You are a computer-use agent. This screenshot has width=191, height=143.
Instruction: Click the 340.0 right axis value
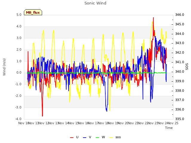point(180,71)
